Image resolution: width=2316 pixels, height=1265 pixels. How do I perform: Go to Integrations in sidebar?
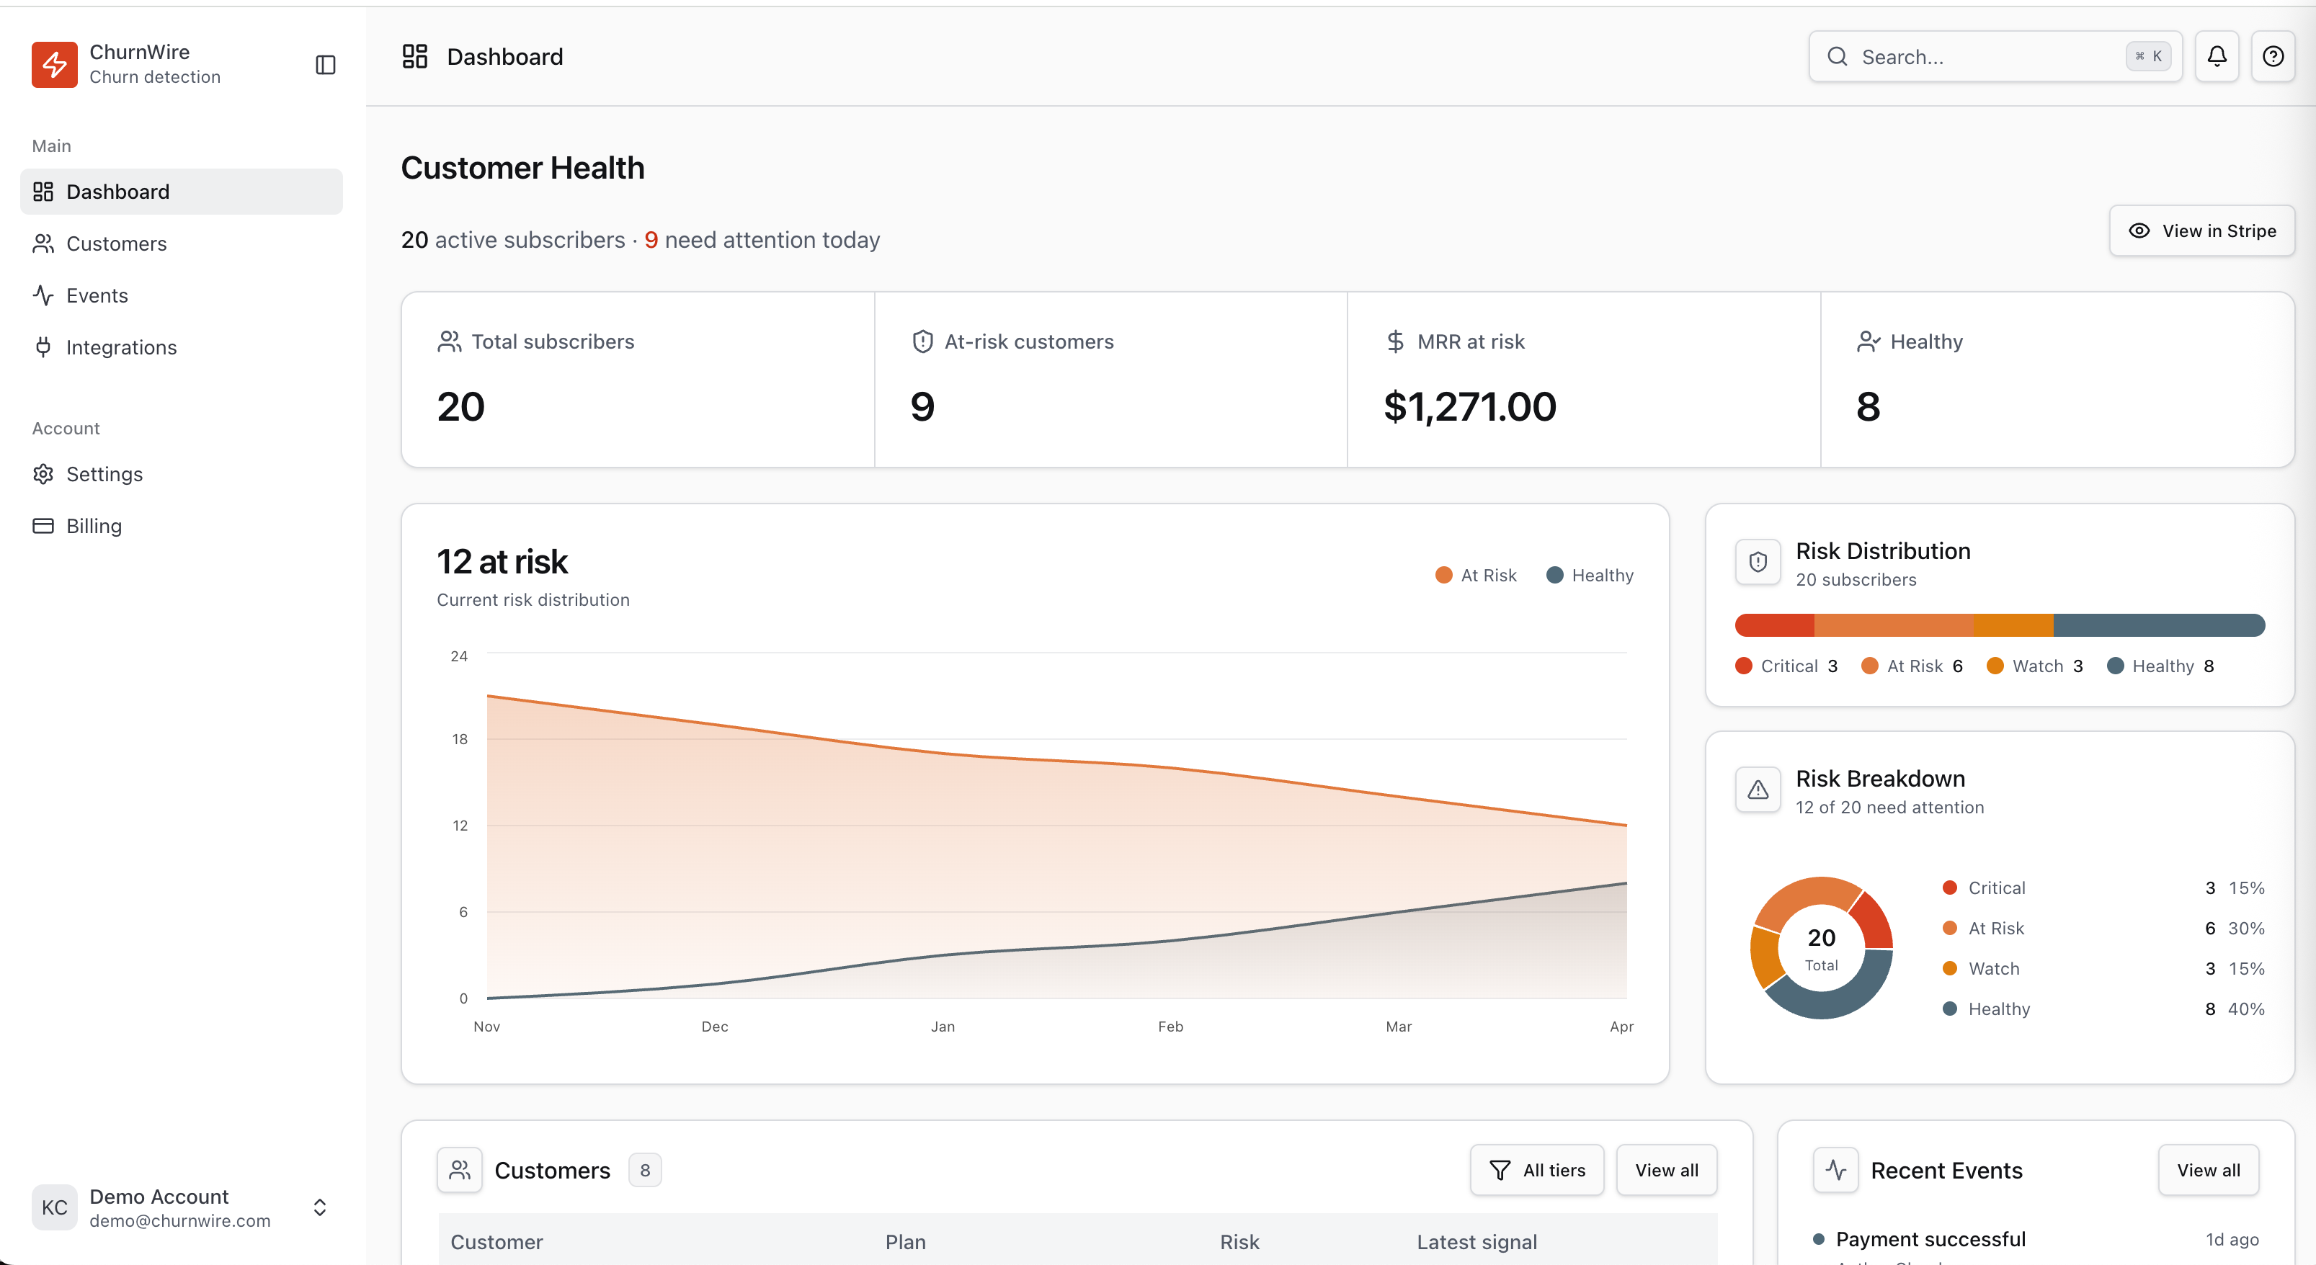pyautogui.click(x=121, y=347)
